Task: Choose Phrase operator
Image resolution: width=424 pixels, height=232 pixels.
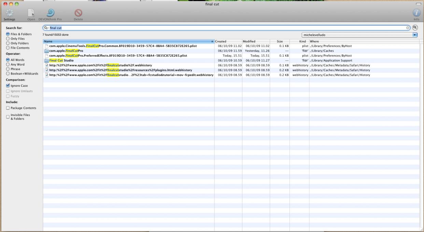Action: point(8,69)
